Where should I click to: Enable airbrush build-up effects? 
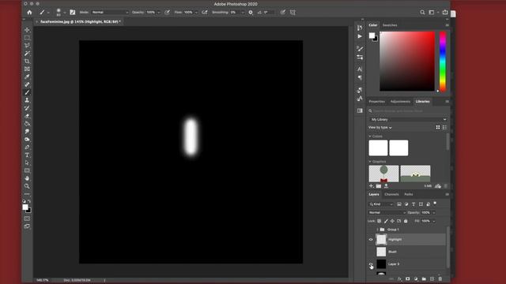(x=205, y=13)
